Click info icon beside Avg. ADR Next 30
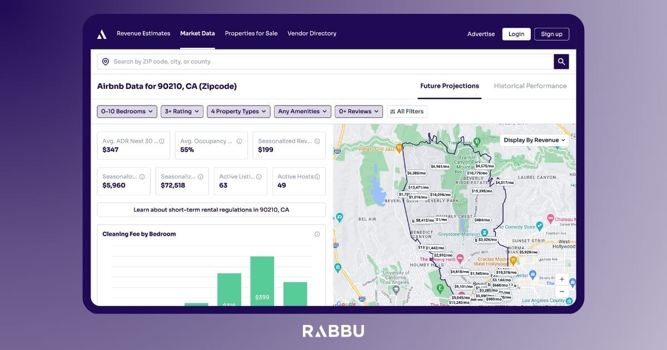Image resolution: width=667 pixels, height=350 pixels. 162,141
